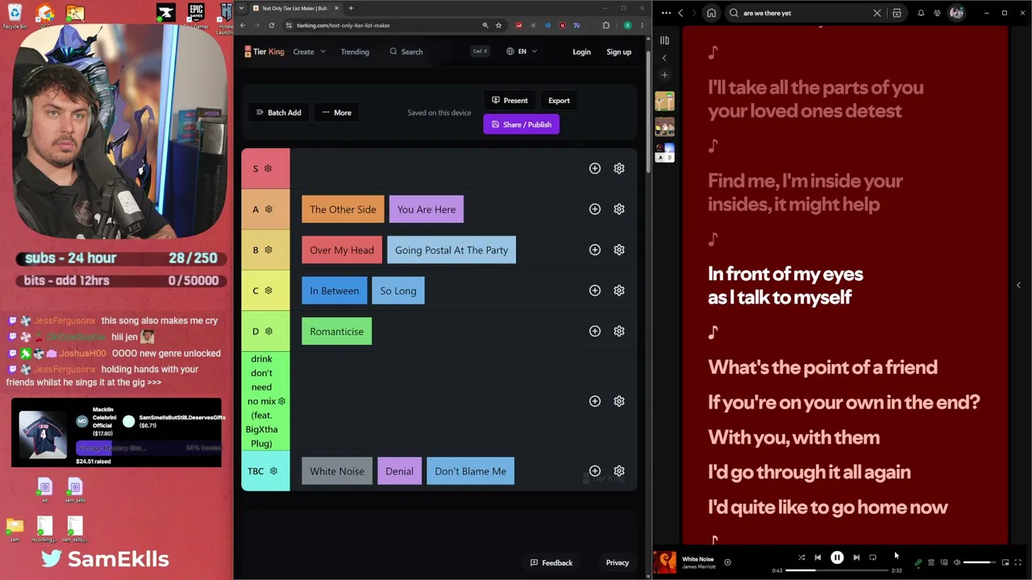Screen dimensions: 1032x580
Task: Select the Text Only Tier List Maker tab
Action: click(x=295, y=8)
